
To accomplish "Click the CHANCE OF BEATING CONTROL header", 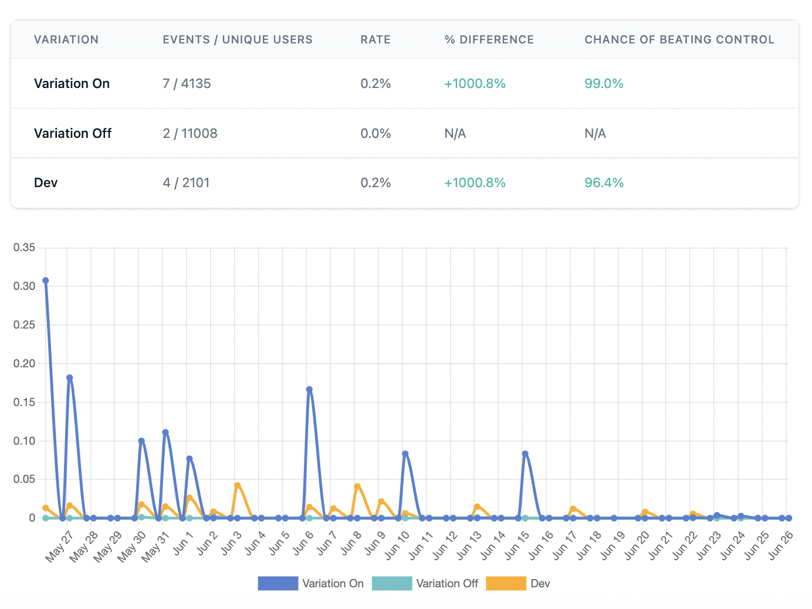I will coord(679,39).
